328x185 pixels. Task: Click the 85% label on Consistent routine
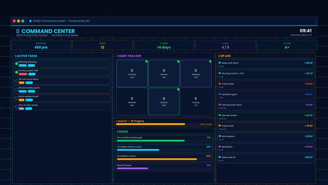(x=209, y=156)
